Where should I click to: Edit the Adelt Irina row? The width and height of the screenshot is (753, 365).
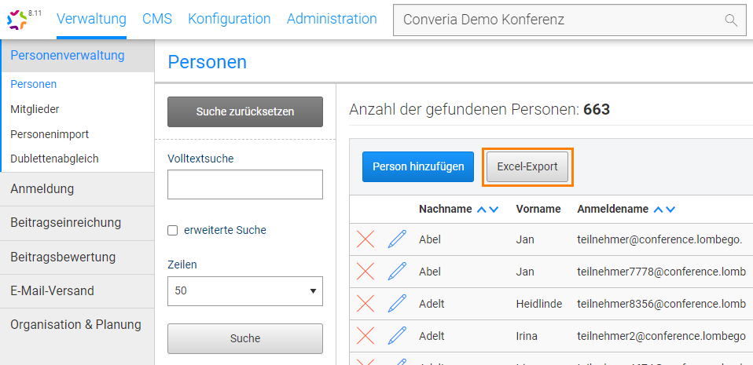pyautogui.click(x=397, y=336)
